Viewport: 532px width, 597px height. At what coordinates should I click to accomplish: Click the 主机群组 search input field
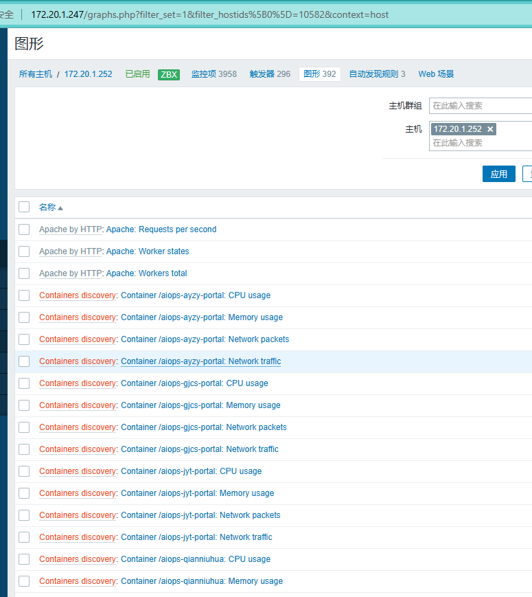click(481, 106)
